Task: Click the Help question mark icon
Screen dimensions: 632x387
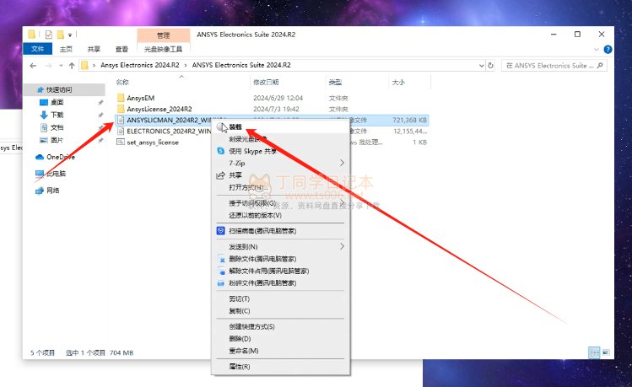Action: [608, 49]
